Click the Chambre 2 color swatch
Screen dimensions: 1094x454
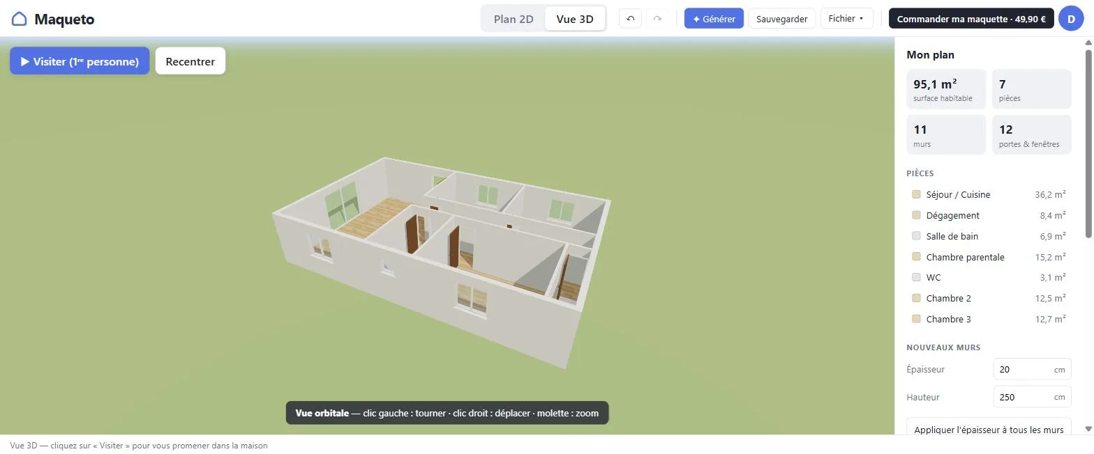pyautogui.click(x=916, y=298)
